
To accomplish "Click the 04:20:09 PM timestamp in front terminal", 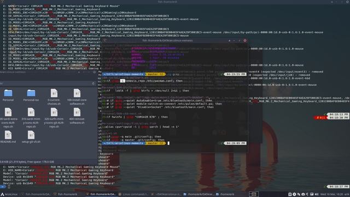I will [235, 143].
